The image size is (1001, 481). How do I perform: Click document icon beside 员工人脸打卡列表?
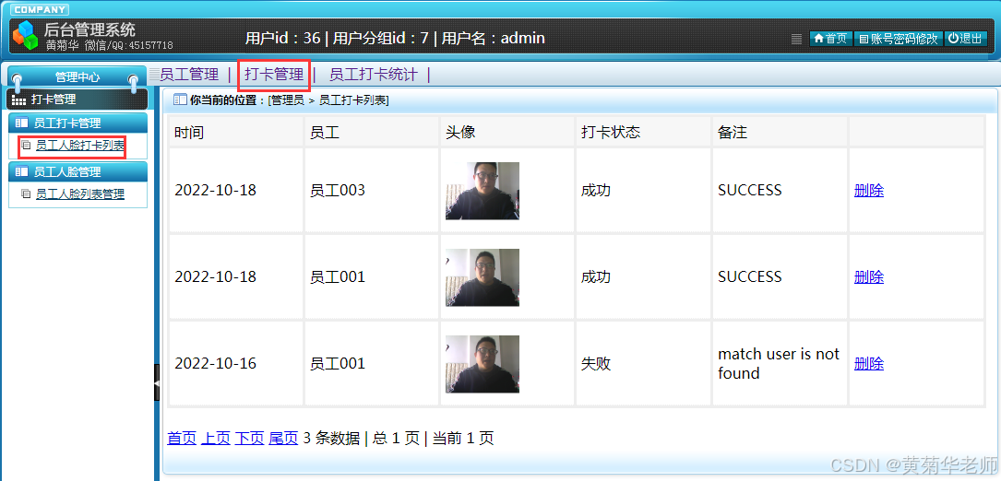[x=26, y=146]
